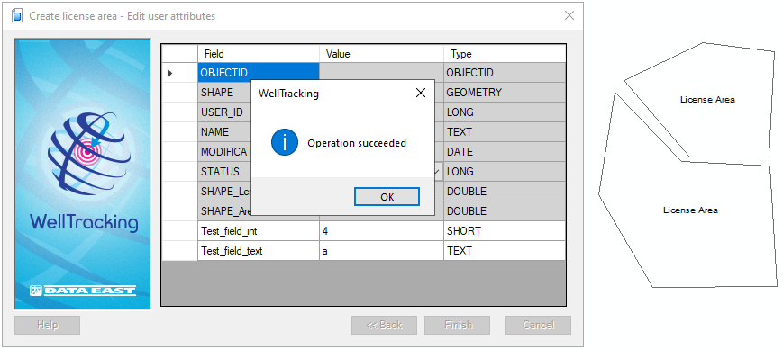Click the Back button

pos(384,325)
